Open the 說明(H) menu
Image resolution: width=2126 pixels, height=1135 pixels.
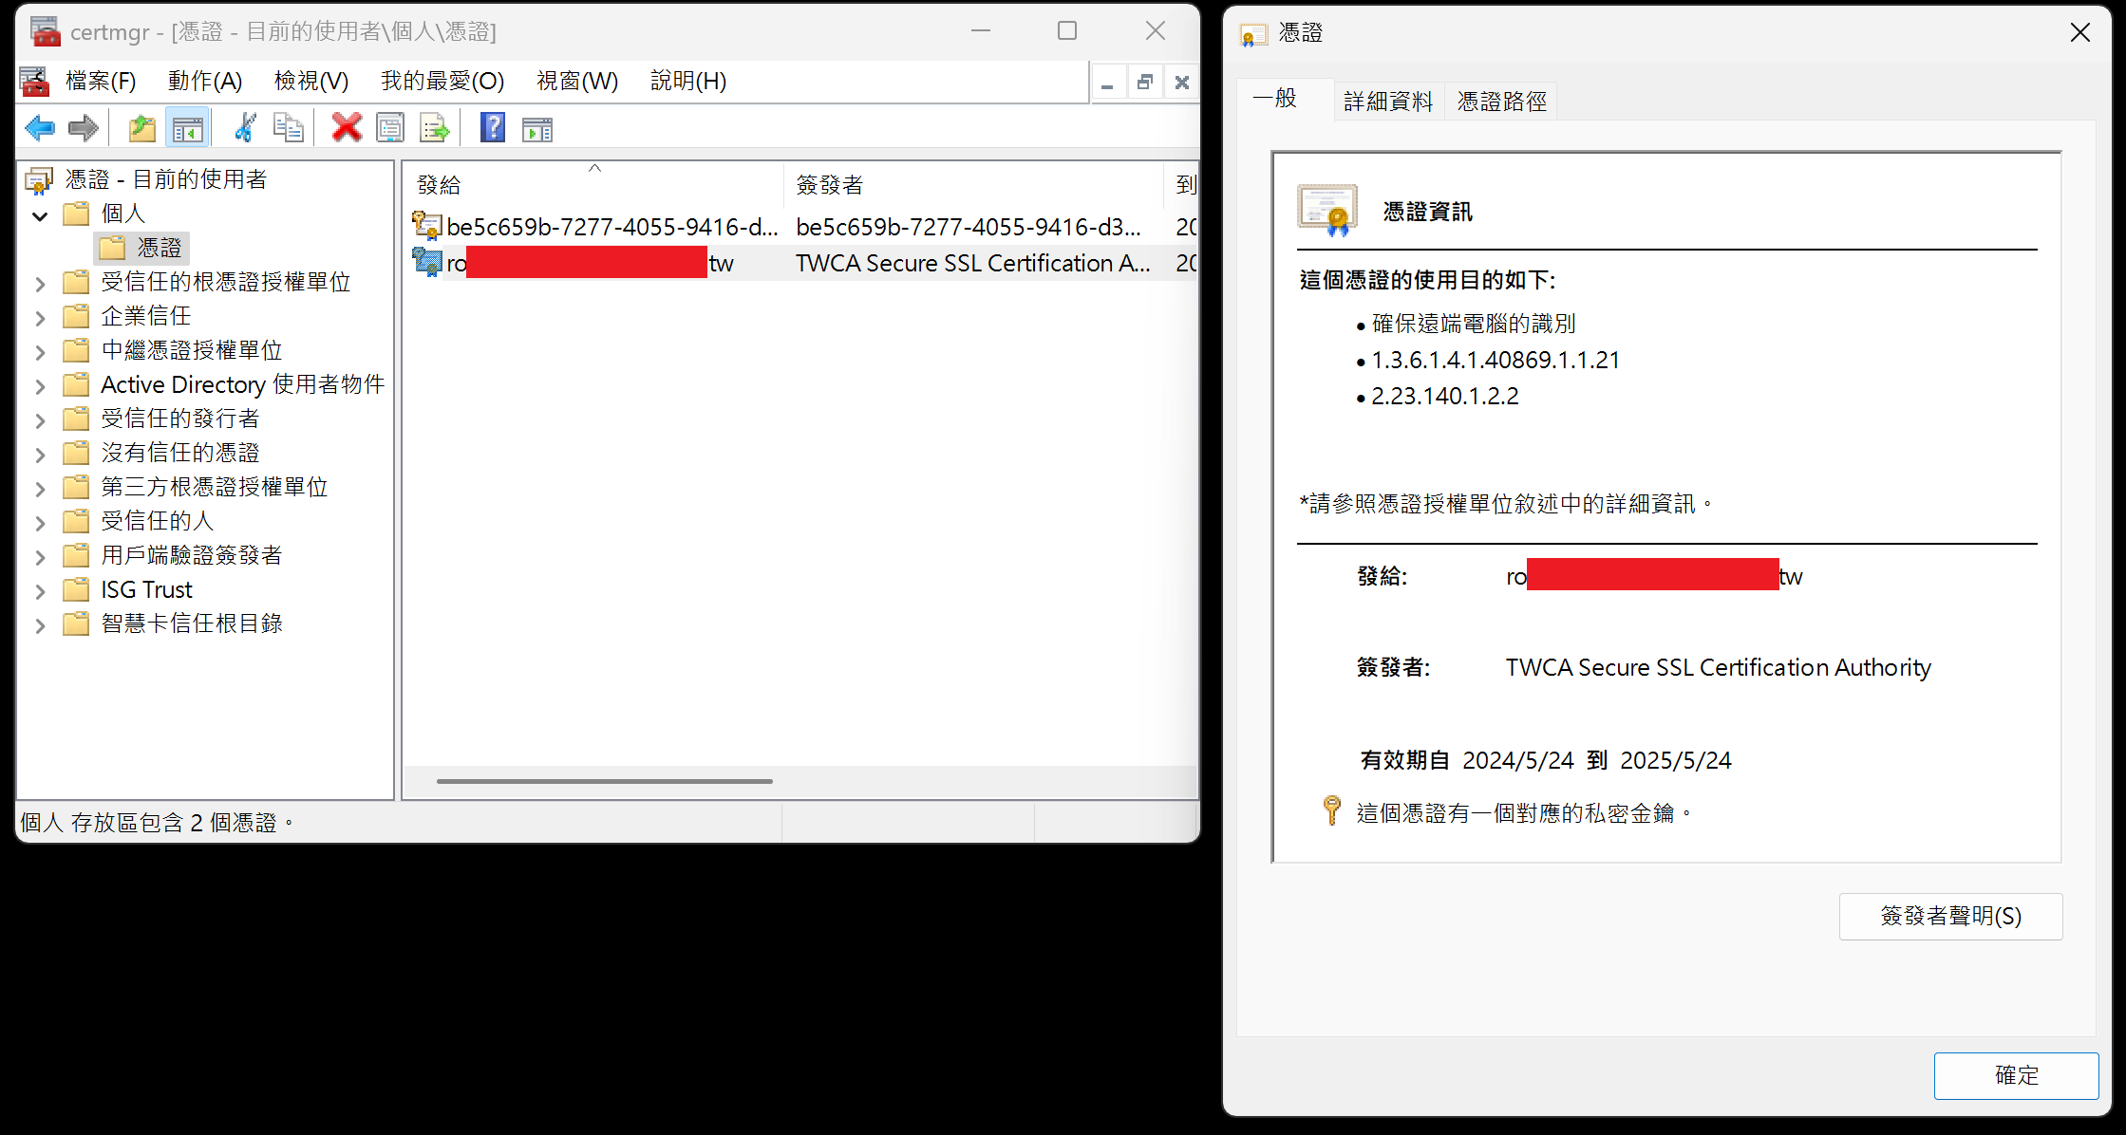[x=688, y=82]
